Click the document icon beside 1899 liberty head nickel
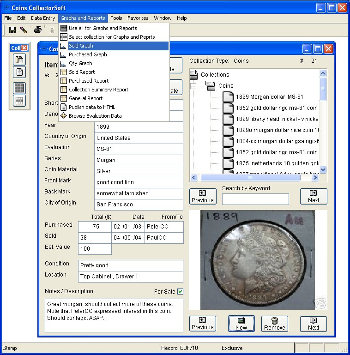Viewport: 350px width, 355px height. (228, 119)
